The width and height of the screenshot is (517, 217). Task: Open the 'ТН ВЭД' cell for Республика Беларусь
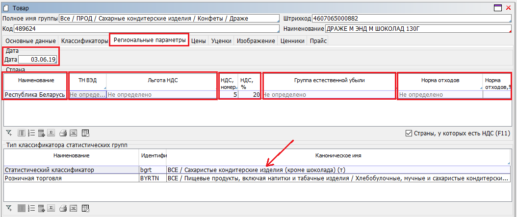87,95
